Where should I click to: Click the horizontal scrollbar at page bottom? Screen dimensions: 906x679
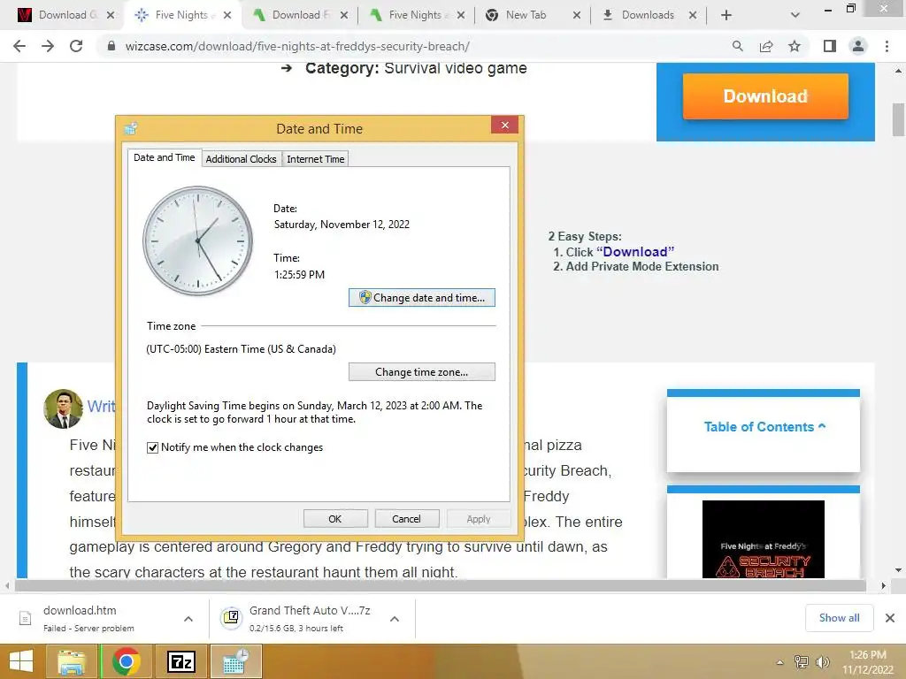[x=441, y=585]
